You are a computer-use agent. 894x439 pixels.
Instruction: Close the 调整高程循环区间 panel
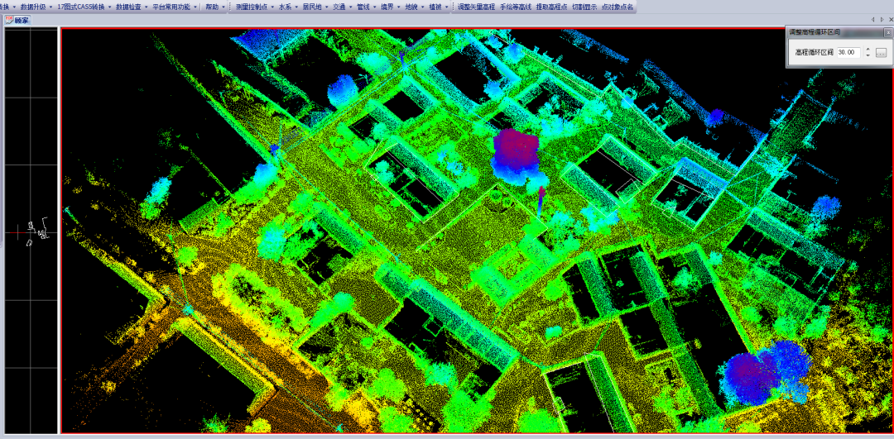pos(887,32)
